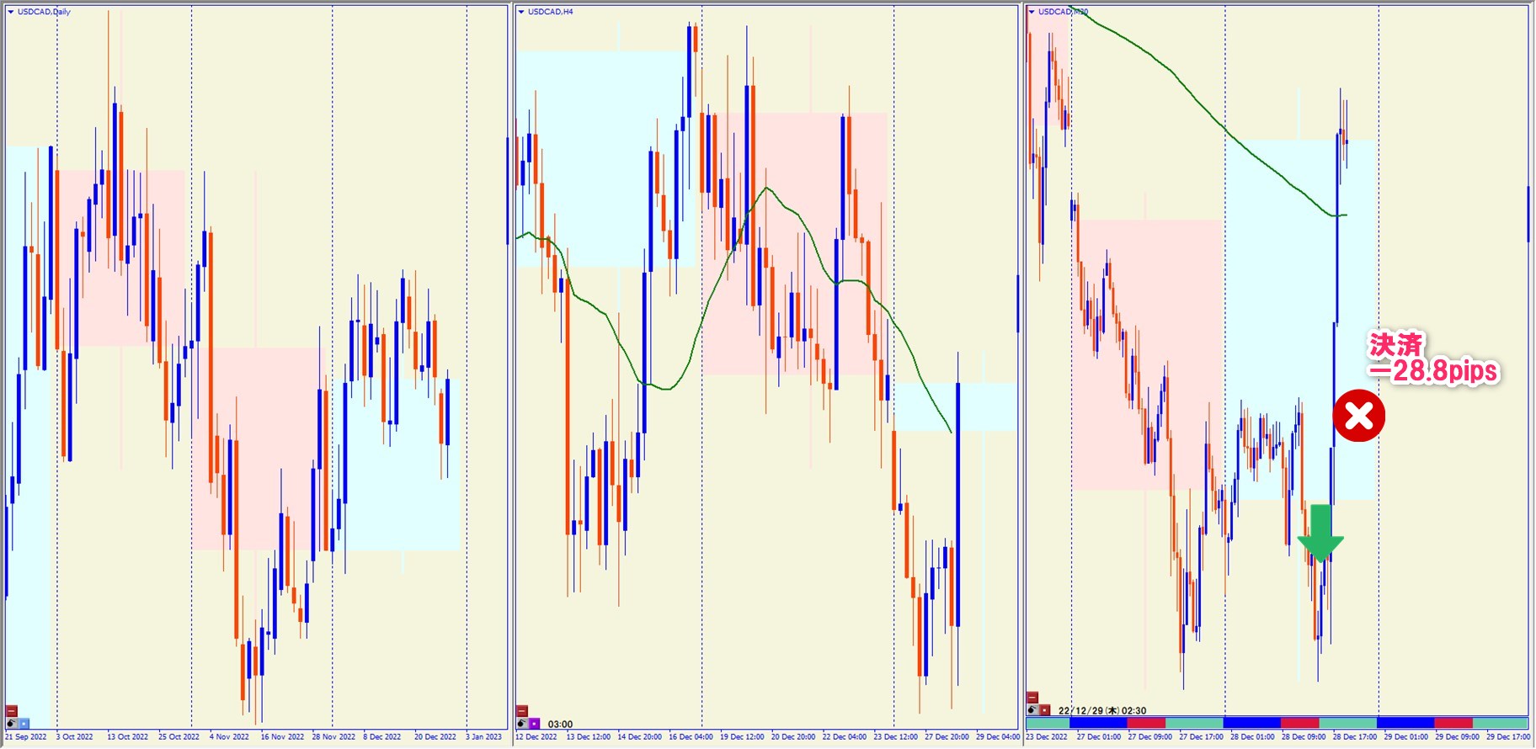Open USDCAD M30 chart dropdown arrow
The width and height of the screenshot is (1536, 749).
point(1032,12)
